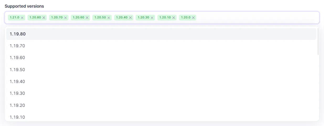
Task: Add 1.19.20 to supported versions
Action: [161, 105]
